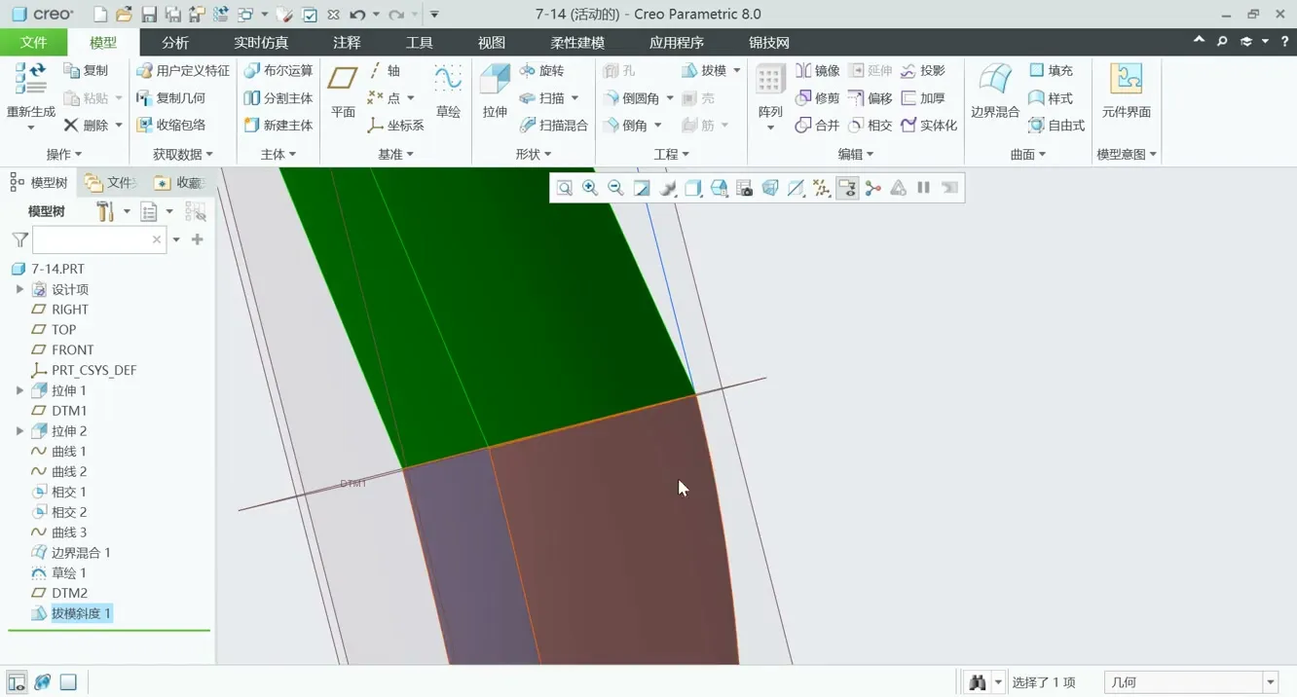Expand the 拉伸 1 tree node
This screenshot has width=1297, height=697.
pyautogui.click(x=19, y=390)
